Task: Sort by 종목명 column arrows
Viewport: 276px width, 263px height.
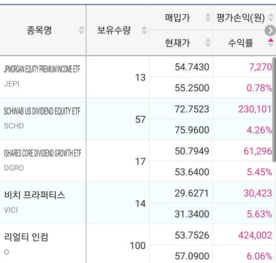Action: pos(81,30)
